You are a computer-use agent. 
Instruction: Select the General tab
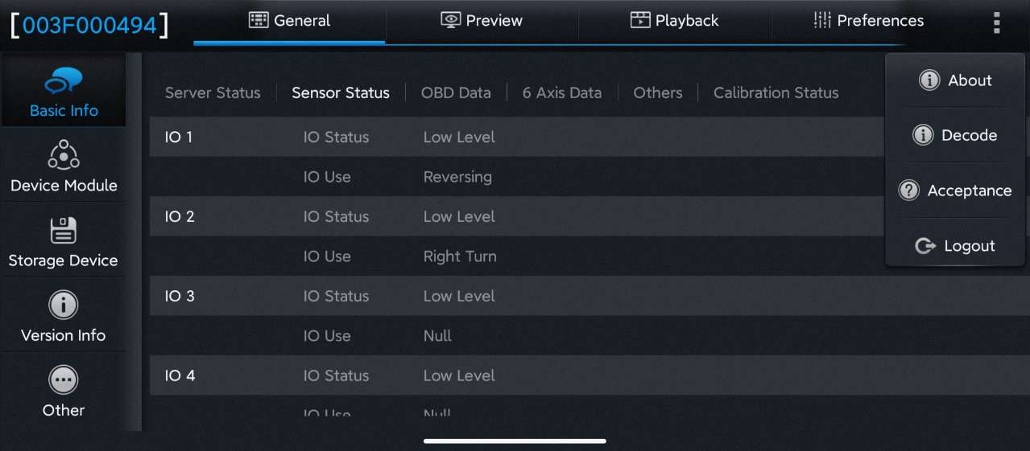290,21
